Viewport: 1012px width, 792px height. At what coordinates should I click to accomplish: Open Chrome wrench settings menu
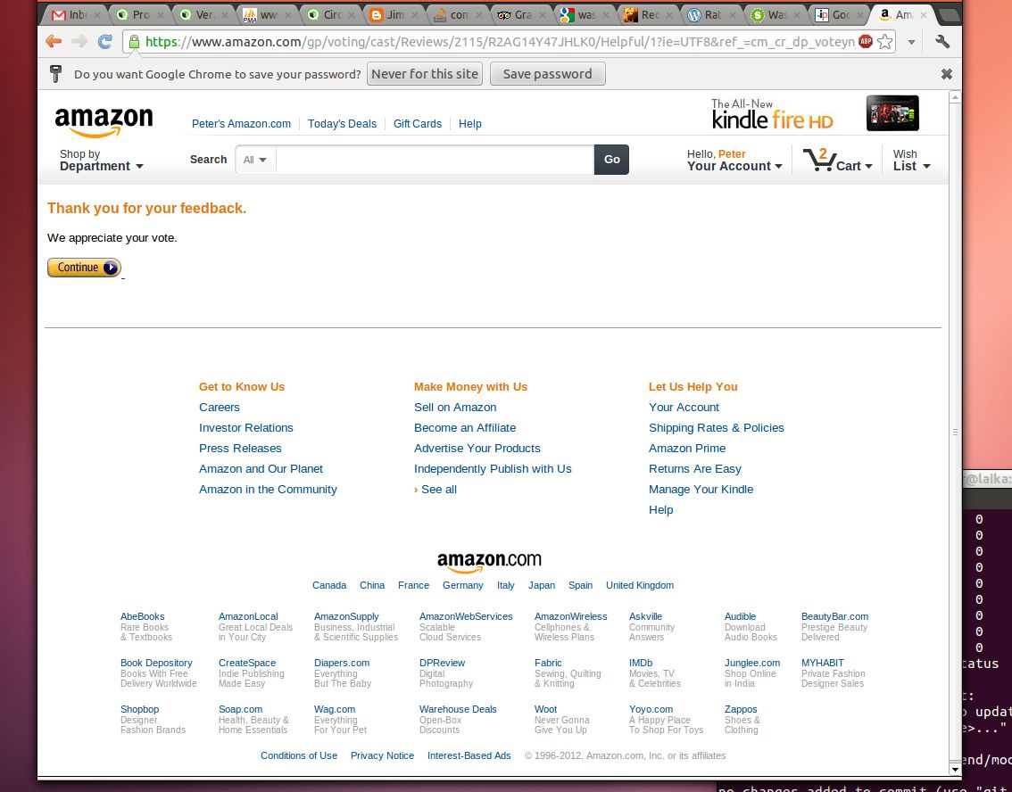tap(942, 42)
